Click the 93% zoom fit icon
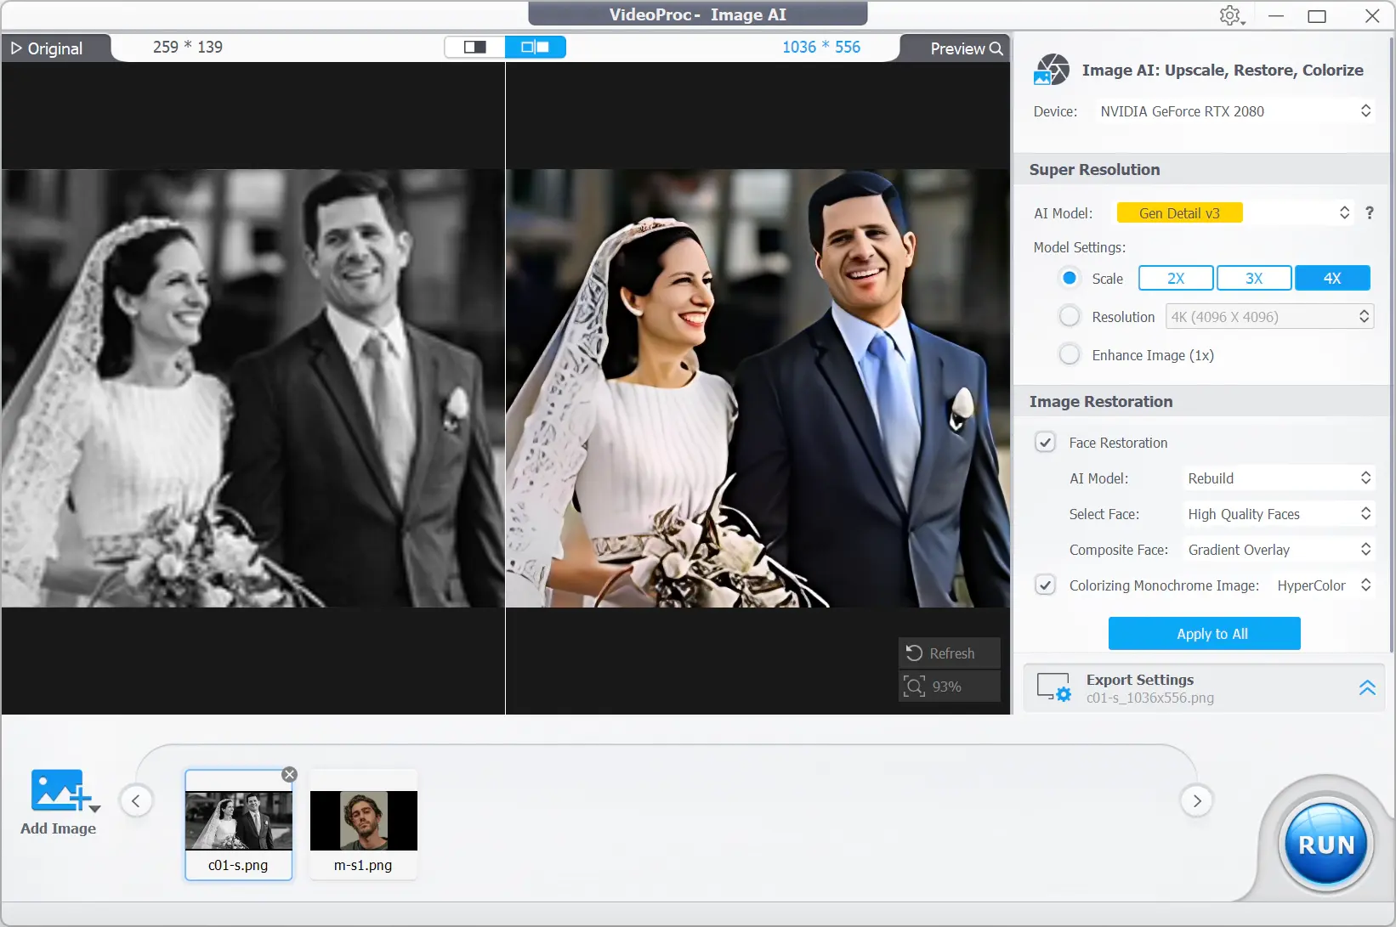 [914, 687]
